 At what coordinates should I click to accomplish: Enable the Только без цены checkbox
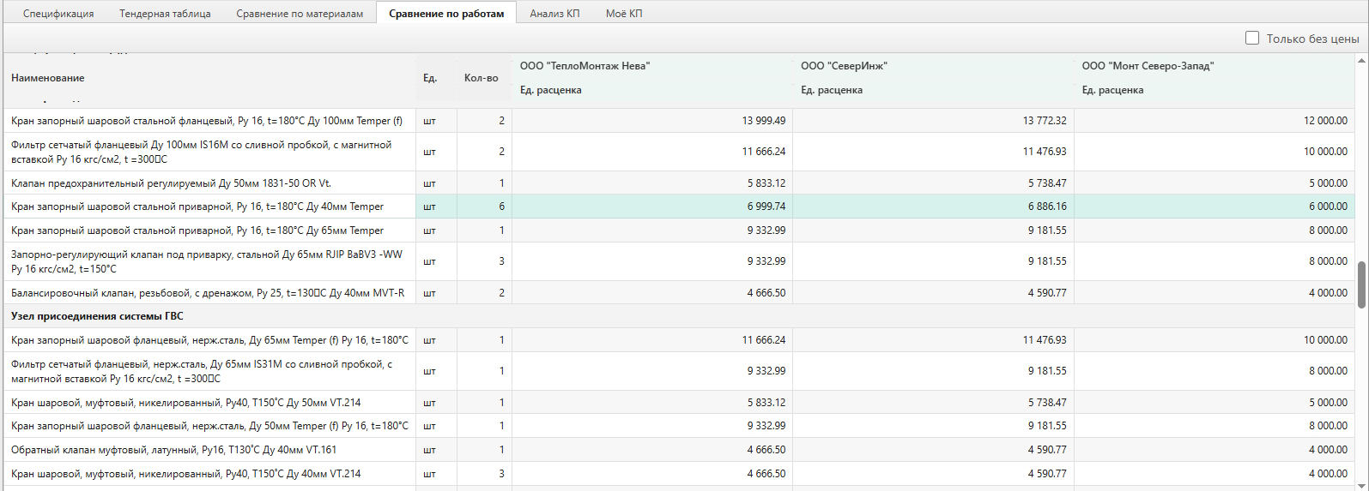[1252, 38]
